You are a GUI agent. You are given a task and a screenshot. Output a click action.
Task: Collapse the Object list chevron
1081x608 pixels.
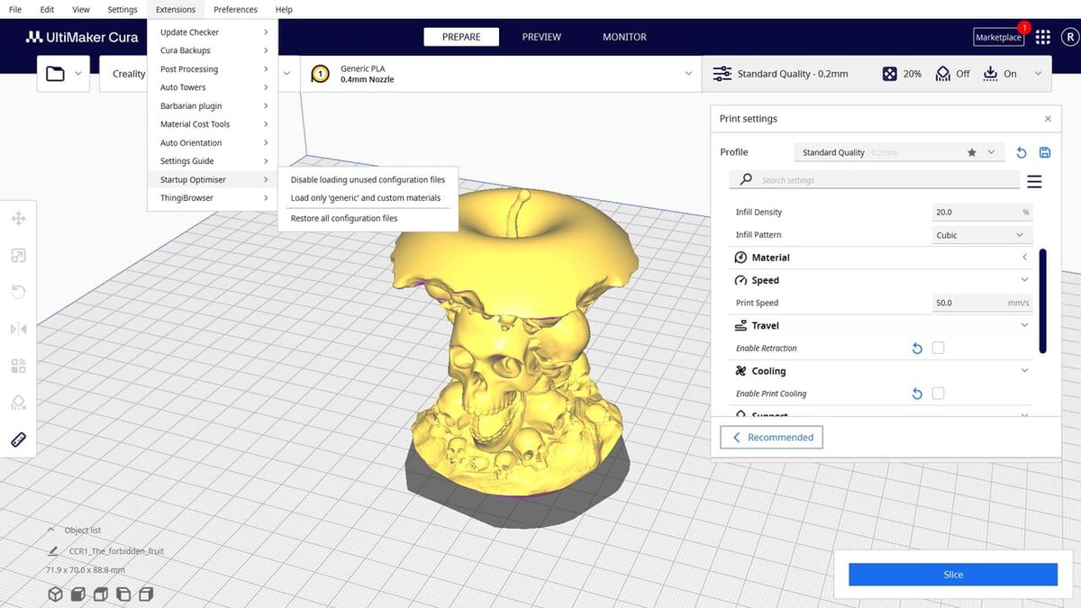coord(50,531)
